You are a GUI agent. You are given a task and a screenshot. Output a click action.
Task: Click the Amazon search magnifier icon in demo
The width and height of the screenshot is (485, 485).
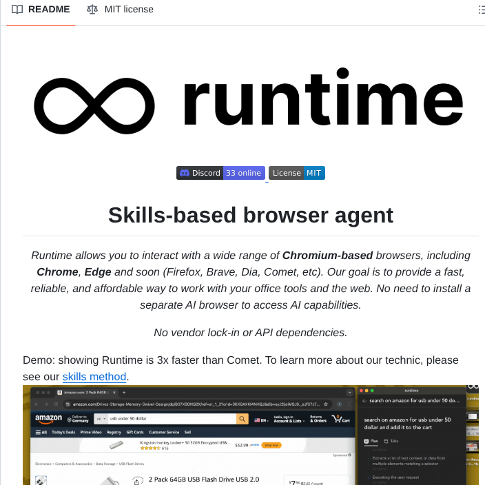pos(242,419)
